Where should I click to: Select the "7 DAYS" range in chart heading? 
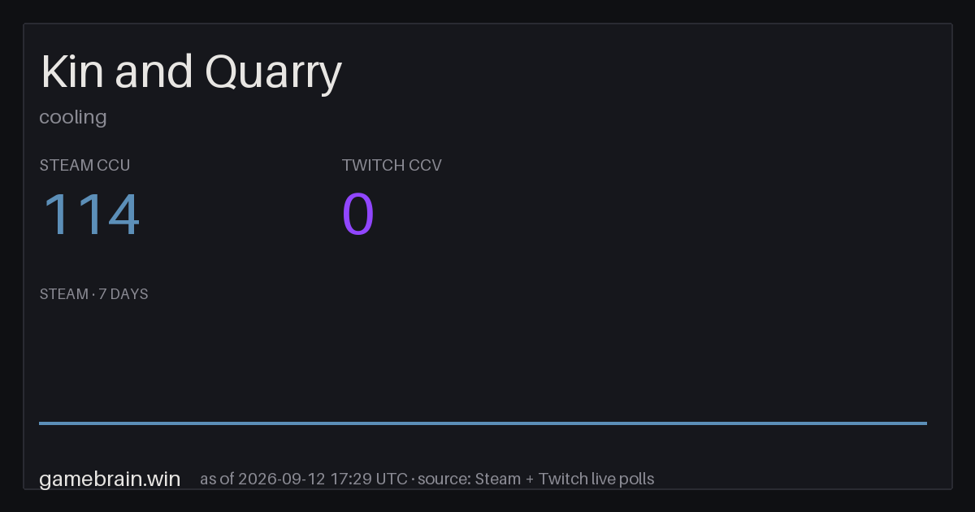(123, 294)
